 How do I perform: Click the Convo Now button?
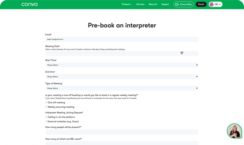(184, 4)
